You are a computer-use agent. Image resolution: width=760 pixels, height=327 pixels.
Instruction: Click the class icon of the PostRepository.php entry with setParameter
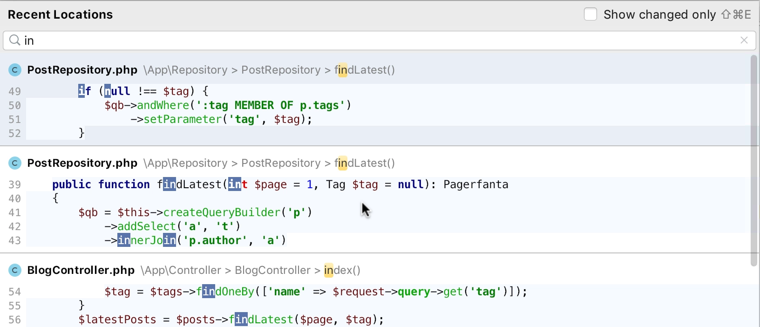click(15, 70)
